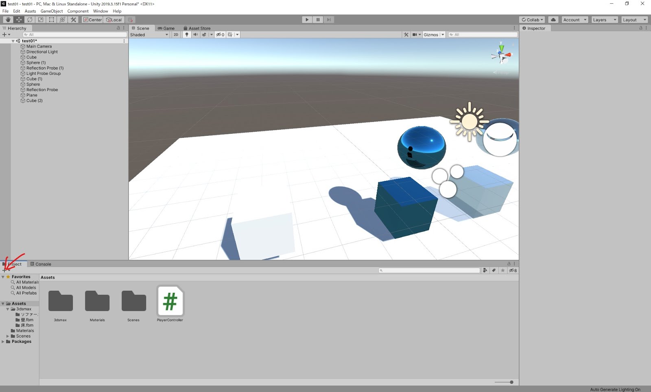Click the Step frame button
Image resolution: width=651 pixels, height=392 pixels.
point(329,20)
